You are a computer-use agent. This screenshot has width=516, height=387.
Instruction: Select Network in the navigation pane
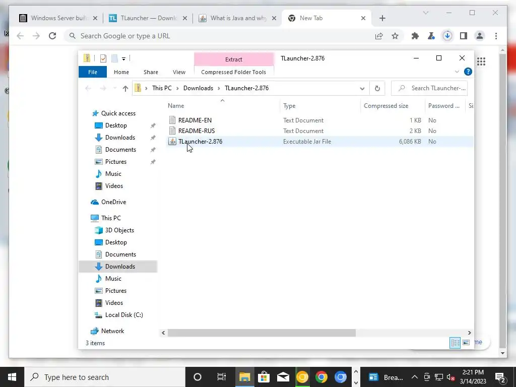click(x=112, y=331)
